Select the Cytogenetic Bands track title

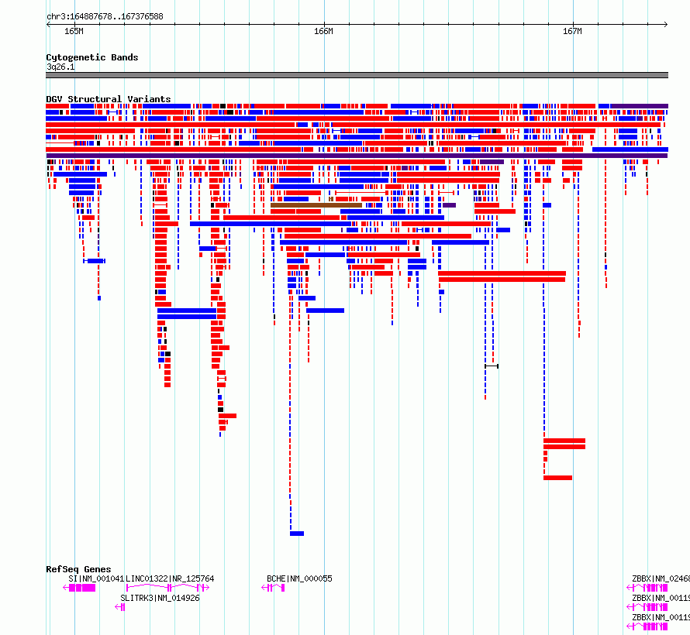tap(92, 57)
